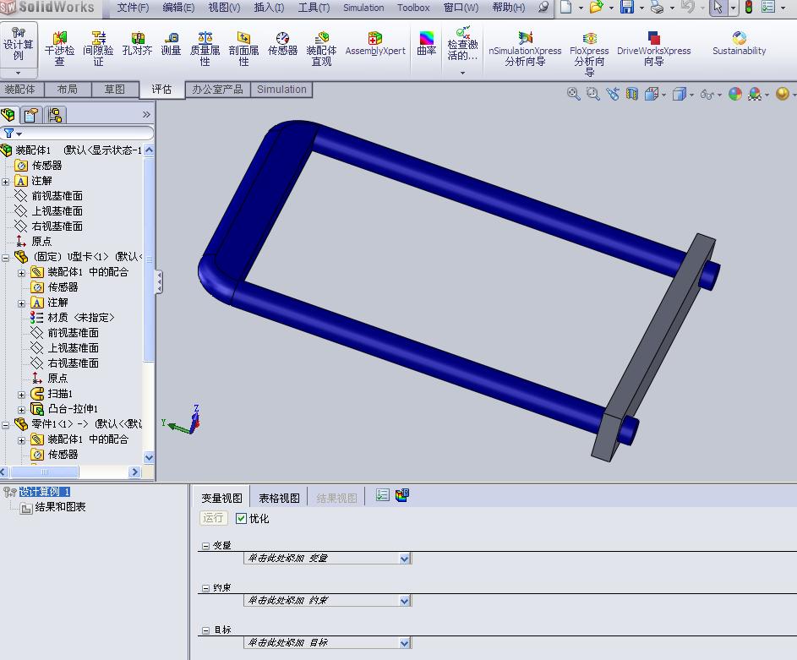Open the Toolbox menu
The image size is (797, 660).
[413, 7]
